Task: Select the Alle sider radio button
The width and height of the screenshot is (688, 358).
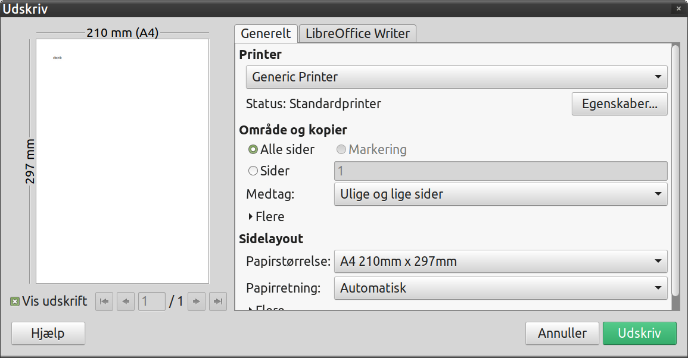Action: pyautogui.click(x=253, y=149)
